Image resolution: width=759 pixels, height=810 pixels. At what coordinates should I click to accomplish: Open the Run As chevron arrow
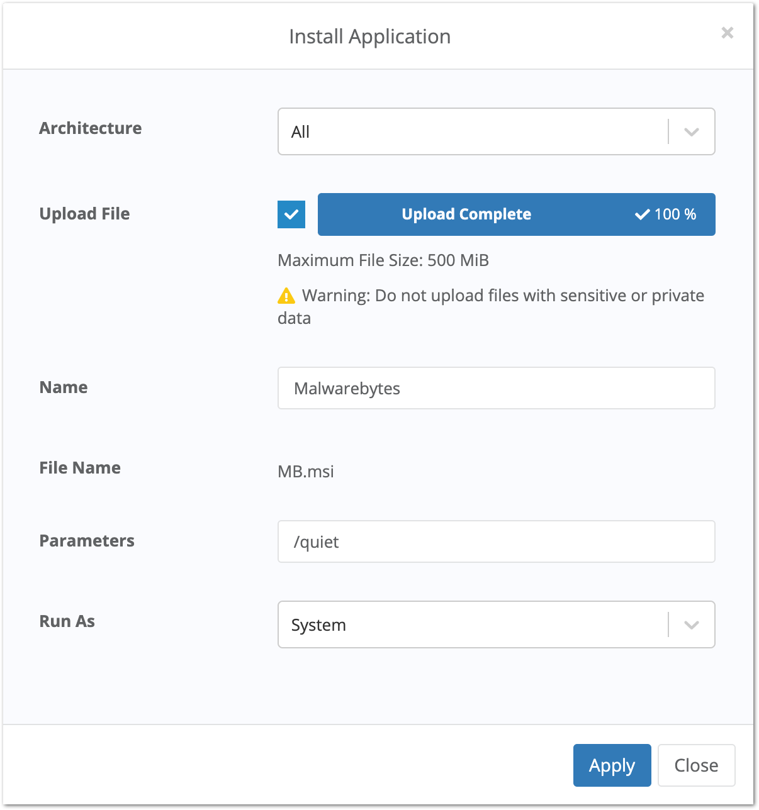point(691,625)
